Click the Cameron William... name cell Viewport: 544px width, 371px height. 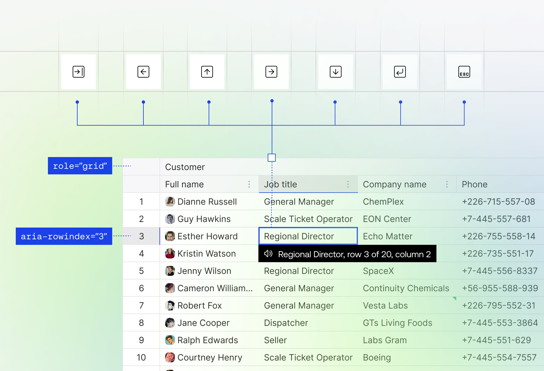(209, 288)
